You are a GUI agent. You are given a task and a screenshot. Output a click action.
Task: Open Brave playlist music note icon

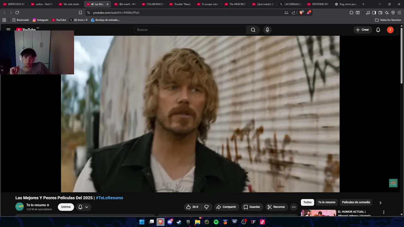(368, 13)
